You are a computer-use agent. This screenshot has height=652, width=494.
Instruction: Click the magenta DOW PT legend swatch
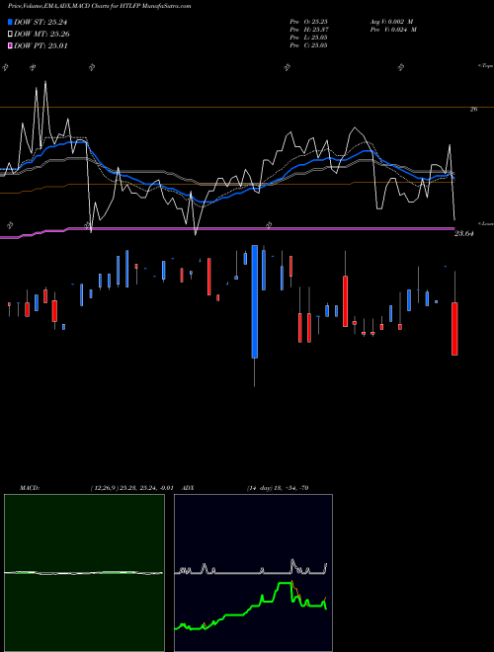11,45
